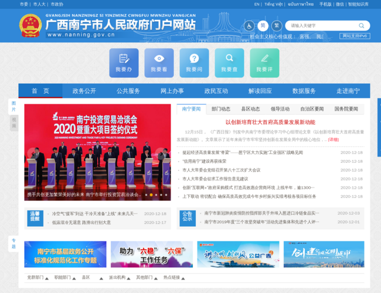Click the search magnifier icon
The image size is (381, 293).
coord(361,26)
